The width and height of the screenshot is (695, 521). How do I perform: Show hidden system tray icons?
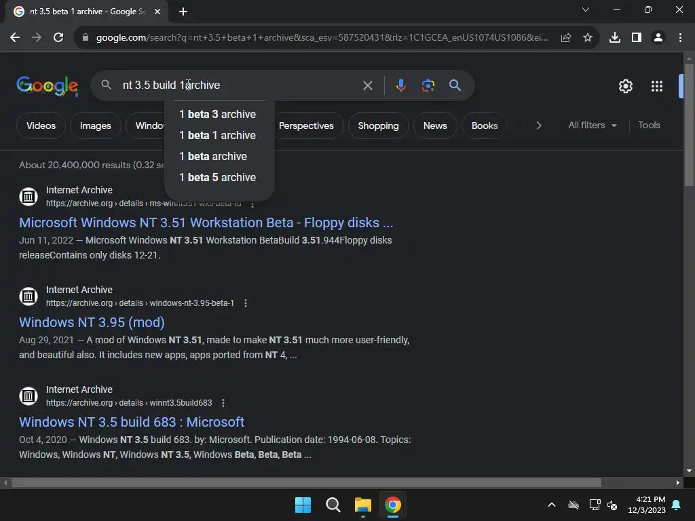(552, 505)
